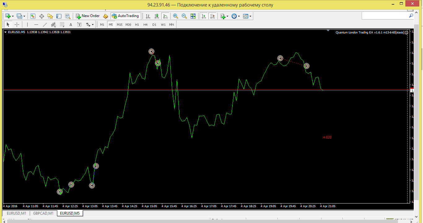This screenshot has width=423, height=223.
Task: Open the Terminal panel icon
Action: pos(59,16)
